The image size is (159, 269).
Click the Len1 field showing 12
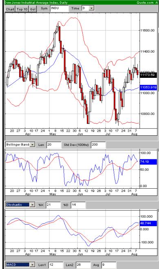[56, 265]
